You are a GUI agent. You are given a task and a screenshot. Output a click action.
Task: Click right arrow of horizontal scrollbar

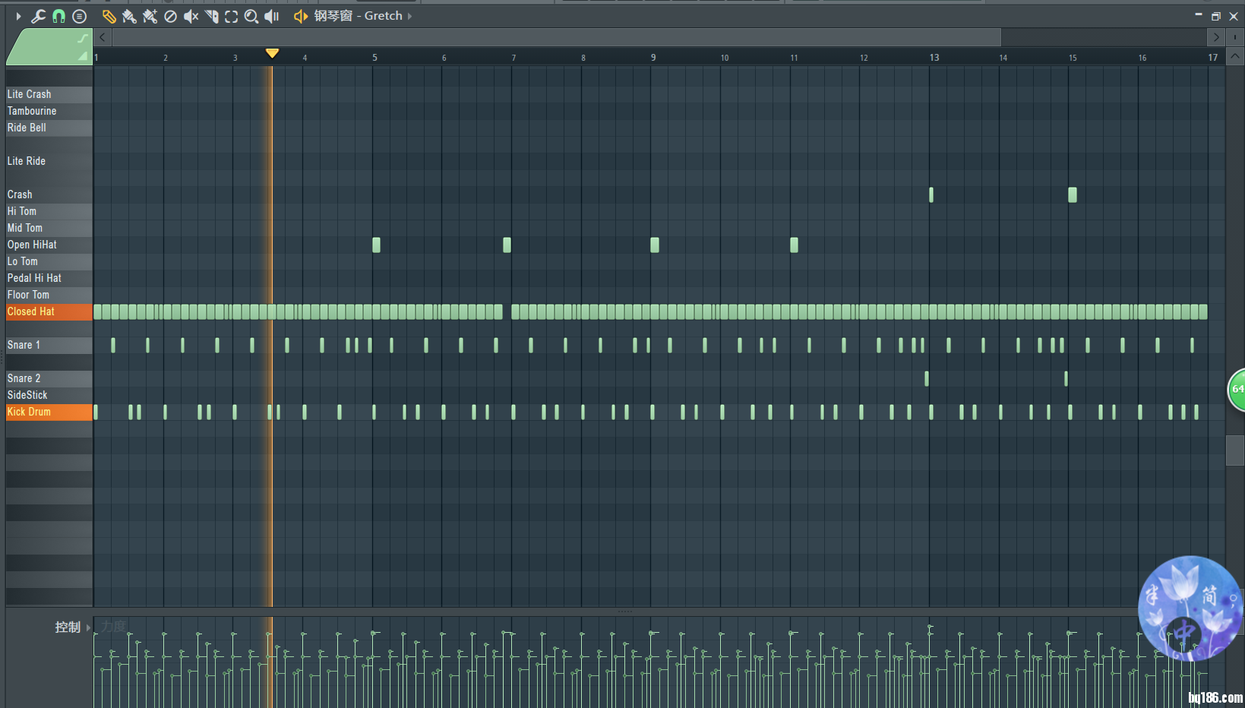(x=1216, y=36)
